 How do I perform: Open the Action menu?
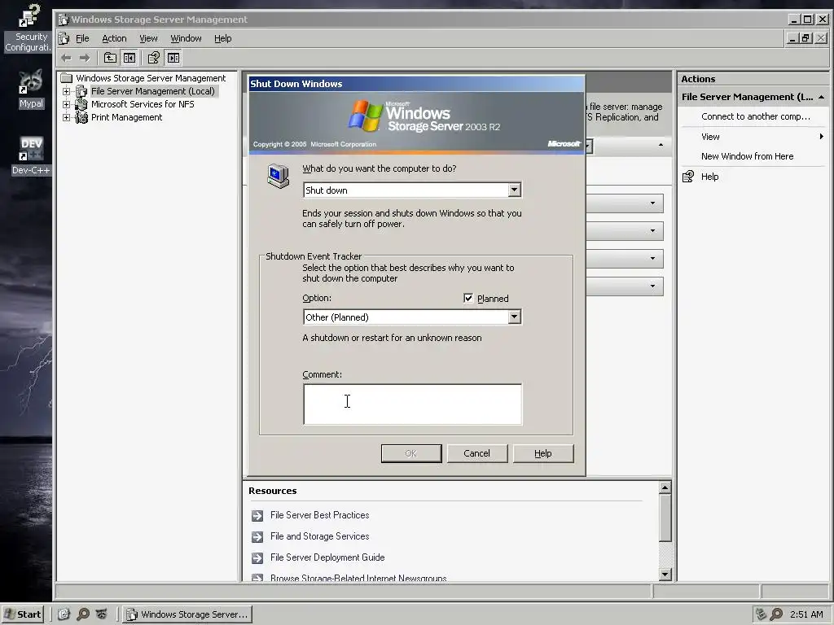click(114, 38)
